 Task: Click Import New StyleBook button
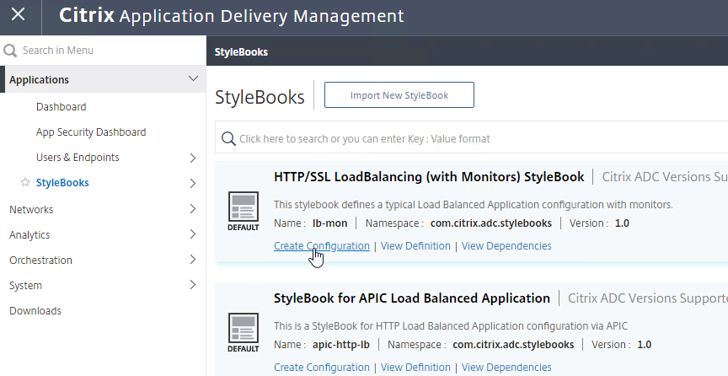(x=399, y=94)
